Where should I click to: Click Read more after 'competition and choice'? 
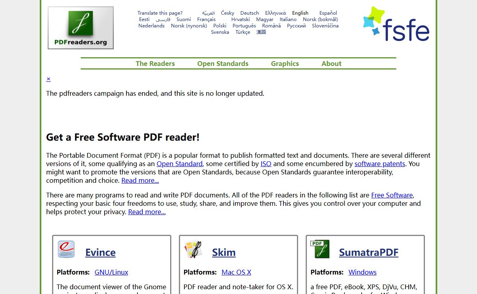pos(140,180)
